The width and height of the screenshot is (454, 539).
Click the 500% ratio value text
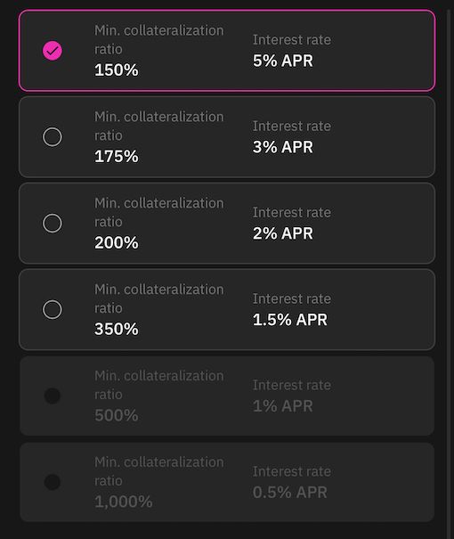click(x=117, y=415)
